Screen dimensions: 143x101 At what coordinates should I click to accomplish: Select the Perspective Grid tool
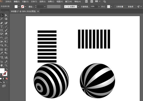tap(6, 45)
